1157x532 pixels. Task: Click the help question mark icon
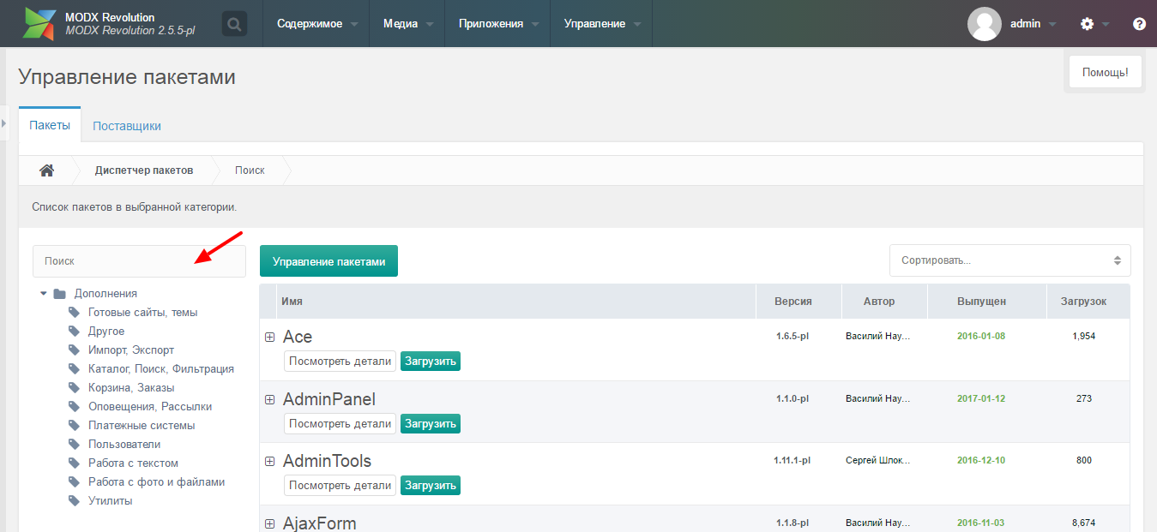click(x=1139, y=24)
